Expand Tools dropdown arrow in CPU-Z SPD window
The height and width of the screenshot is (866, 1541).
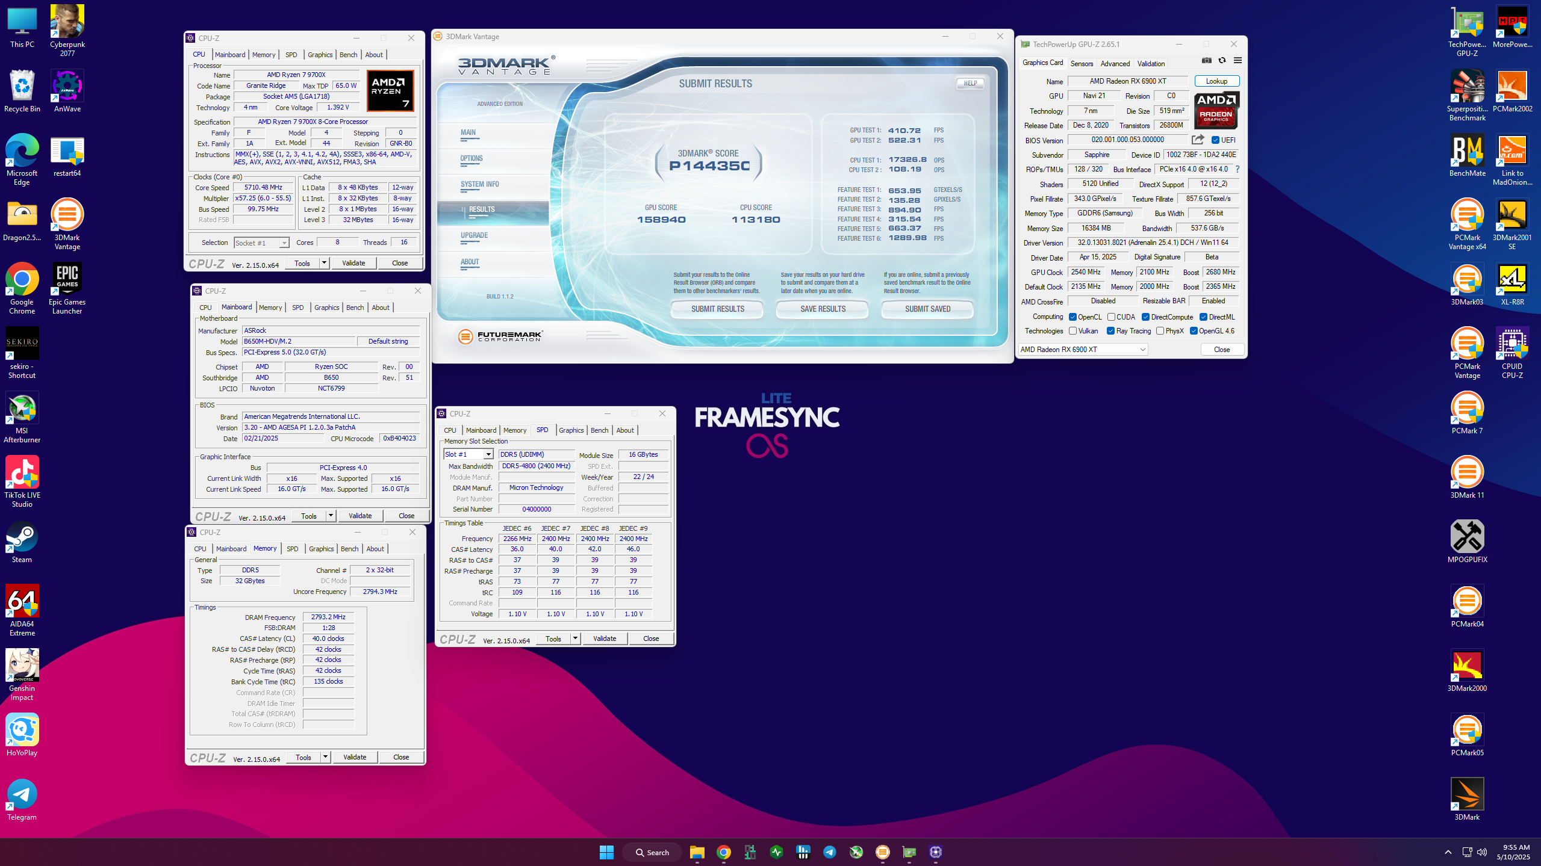[x=575, y=639]
